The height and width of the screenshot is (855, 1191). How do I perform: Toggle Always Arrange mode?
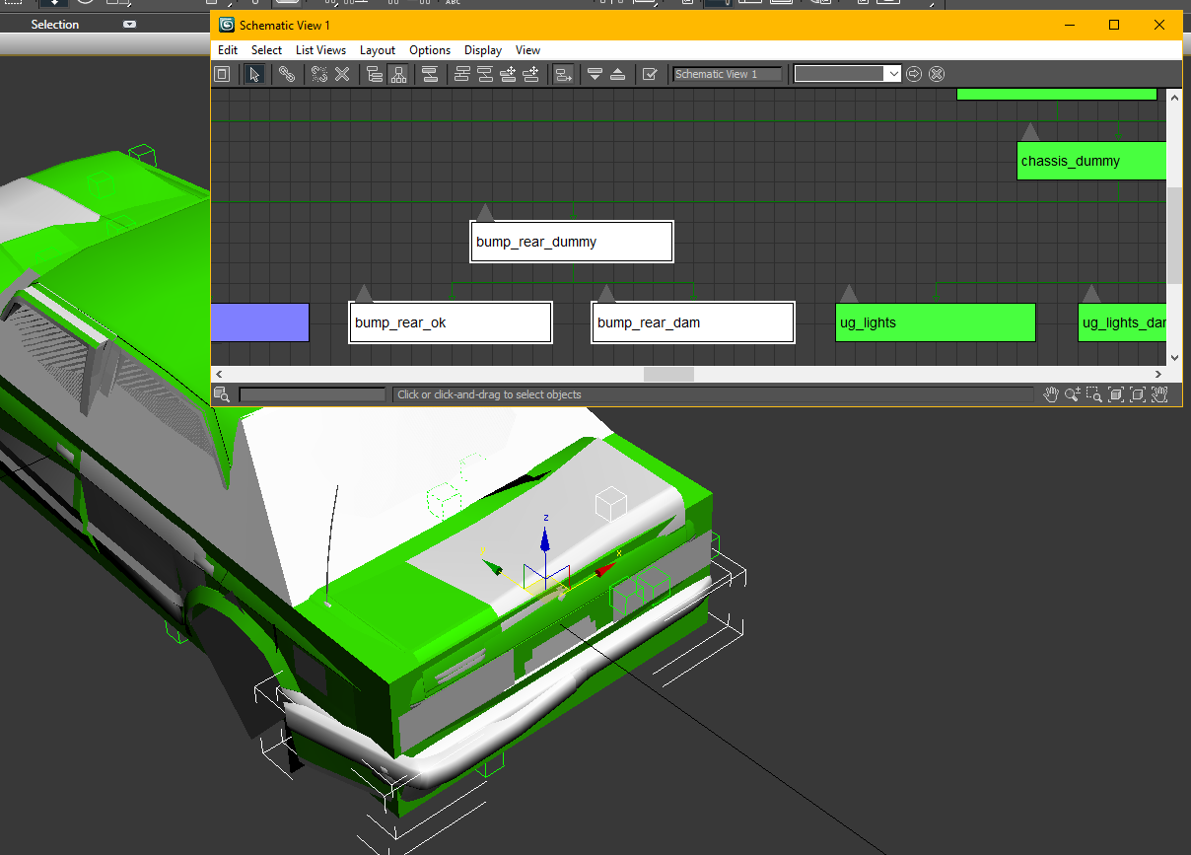pos(429,73)
